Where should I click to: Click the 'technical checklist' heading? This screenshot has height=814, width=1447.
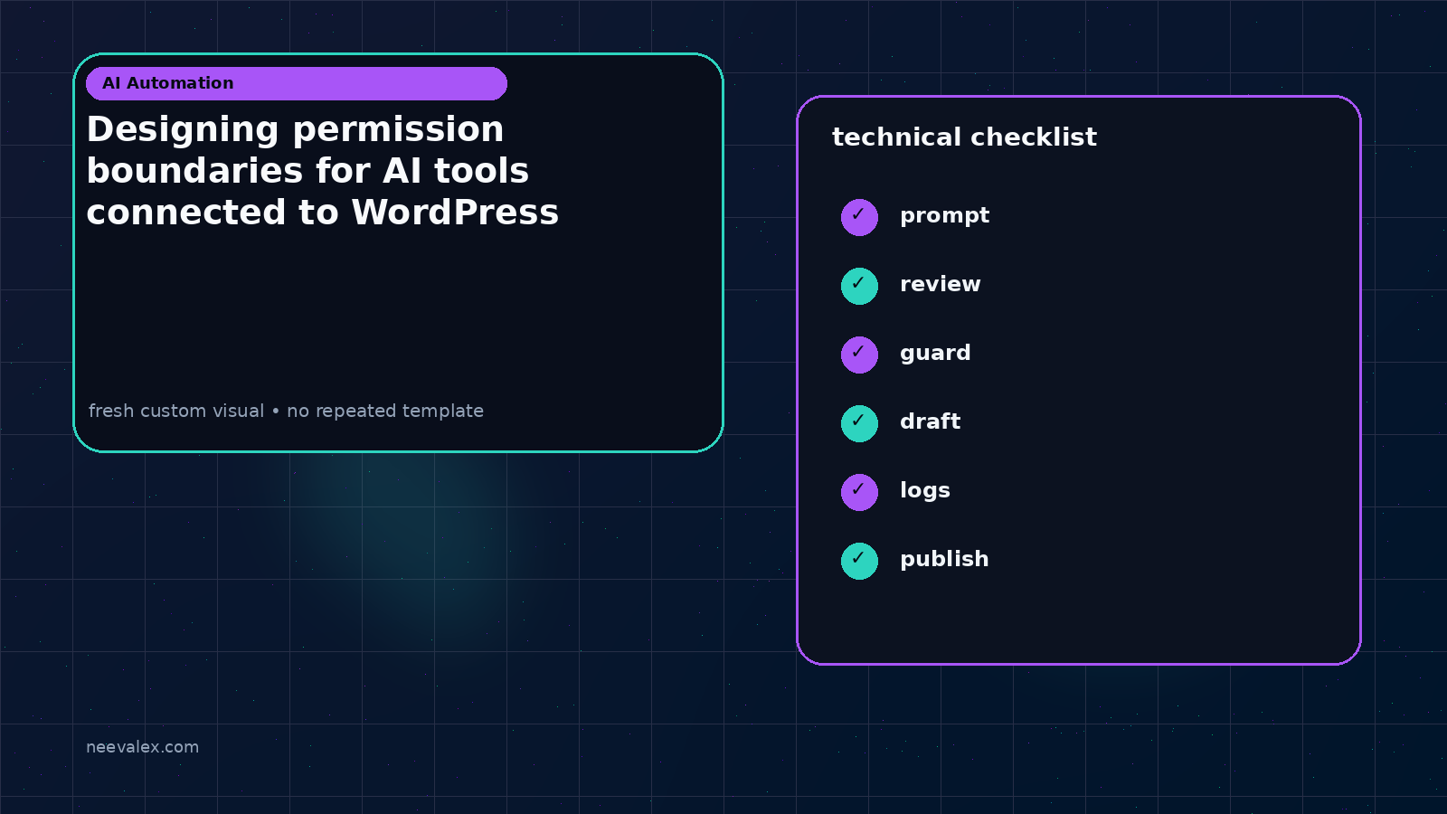[964, 137]
